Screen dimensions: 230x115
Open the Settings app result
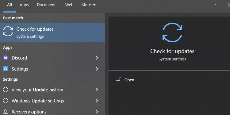tap(52, 69)
